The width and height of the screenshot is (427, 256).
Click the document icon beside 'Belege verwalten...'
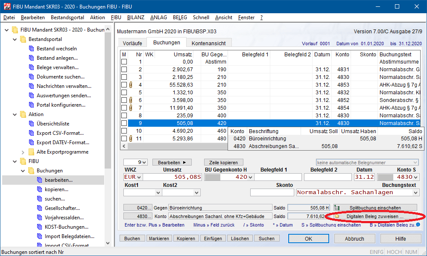coord(31,67)
